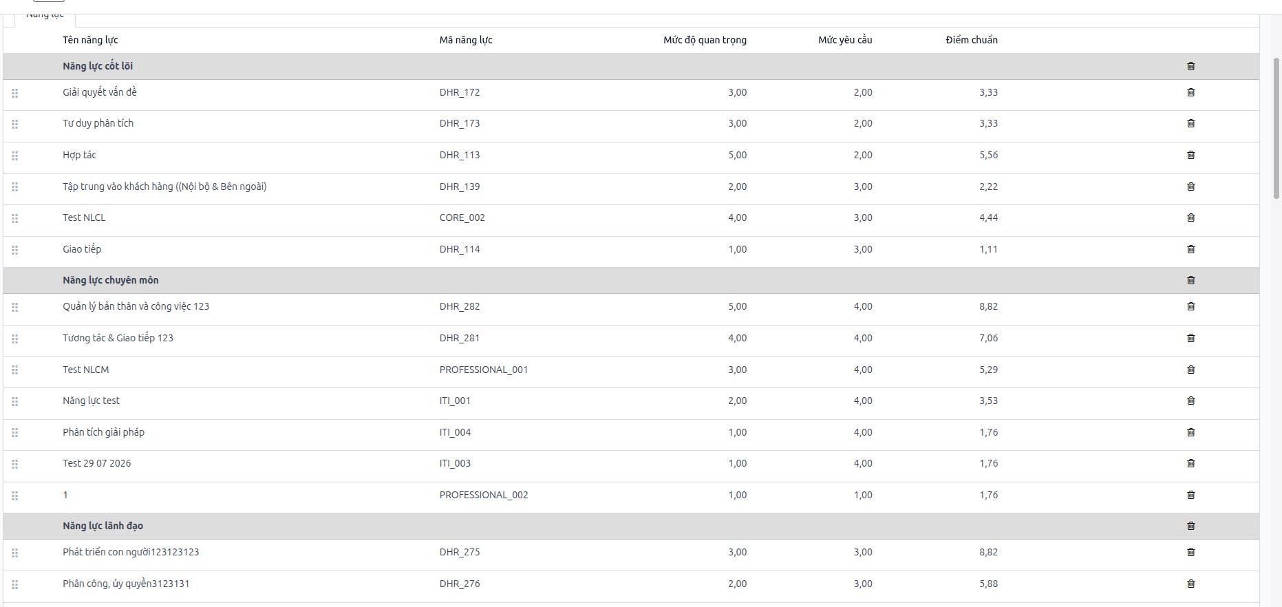Click drag handle of Hợp tác row
Screen dimensions: 1282x607
15,156
